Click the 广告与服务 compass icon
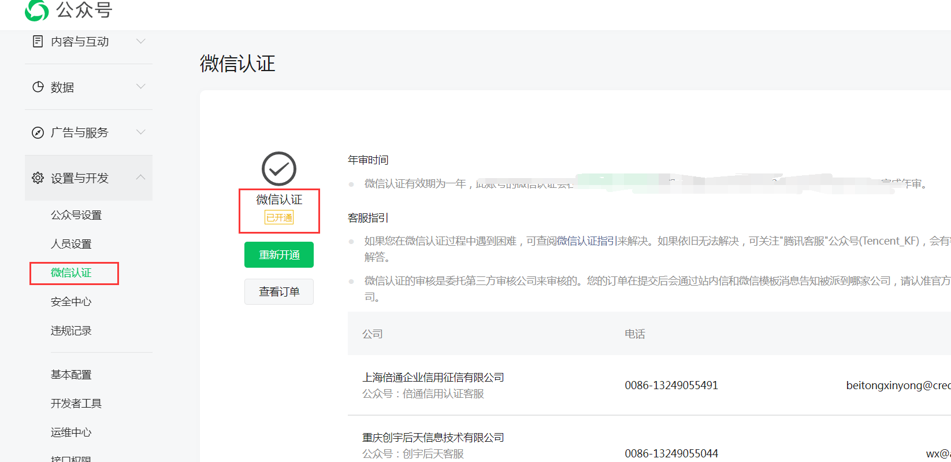Screen dimensions: 951x462 pos(38,132)
